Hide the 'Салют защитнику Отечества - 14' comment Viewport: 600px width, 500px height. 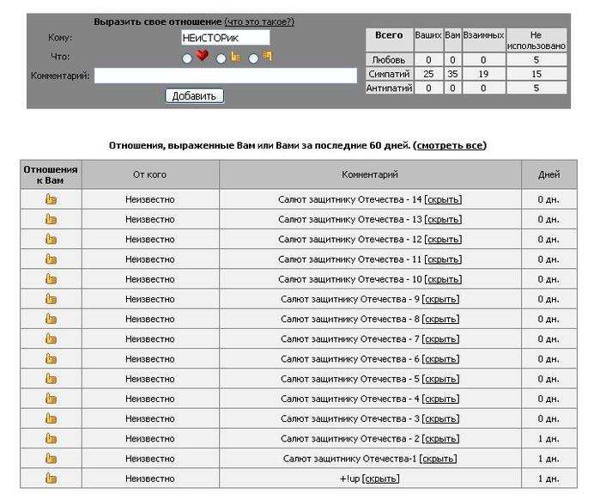443,199
